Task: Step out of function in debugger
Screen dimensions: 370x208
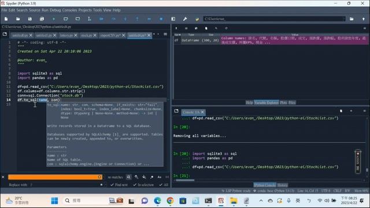Action: (137, 19)
